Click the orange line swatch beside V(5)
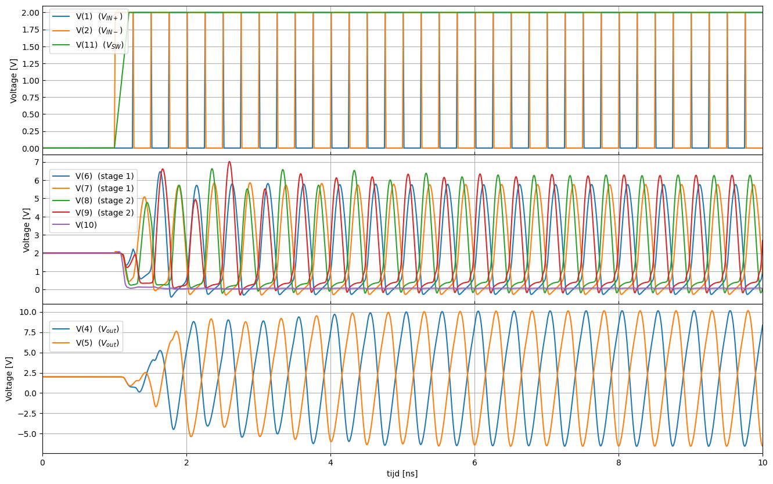The width and height of the screenshot is (773, 484). 62,343
